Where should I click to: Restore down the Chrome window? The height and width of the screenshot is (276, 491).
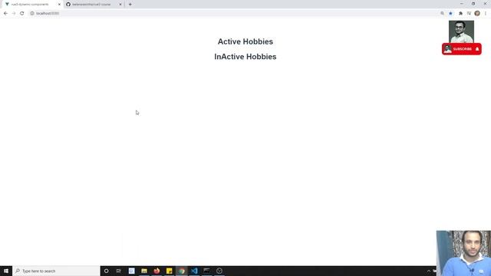(473, 4)
